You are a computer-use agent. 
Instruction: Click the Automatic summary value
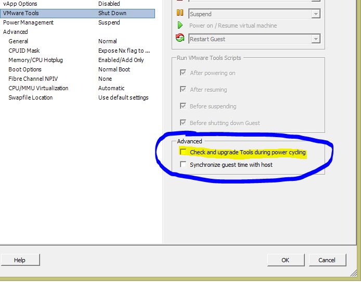[111, 89]
